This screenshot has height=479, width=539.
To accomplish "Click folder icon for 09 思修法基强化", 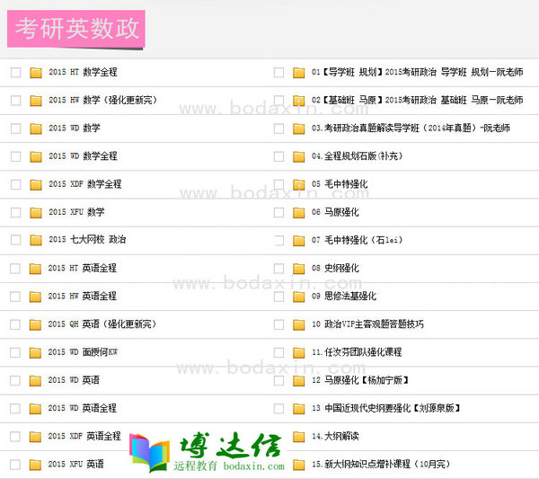I will (299, 297).
